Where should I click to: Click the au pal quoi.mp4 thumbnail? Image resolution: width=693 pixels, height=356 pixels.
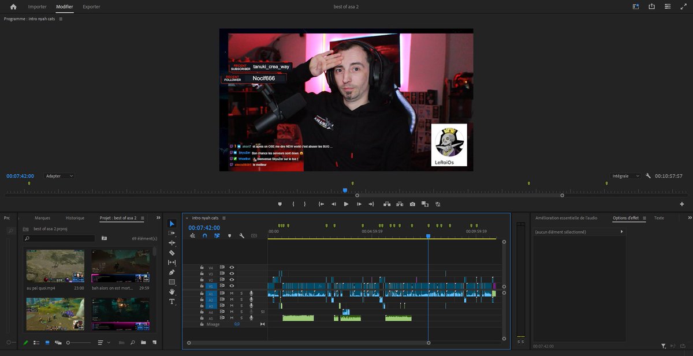point(55,266)
